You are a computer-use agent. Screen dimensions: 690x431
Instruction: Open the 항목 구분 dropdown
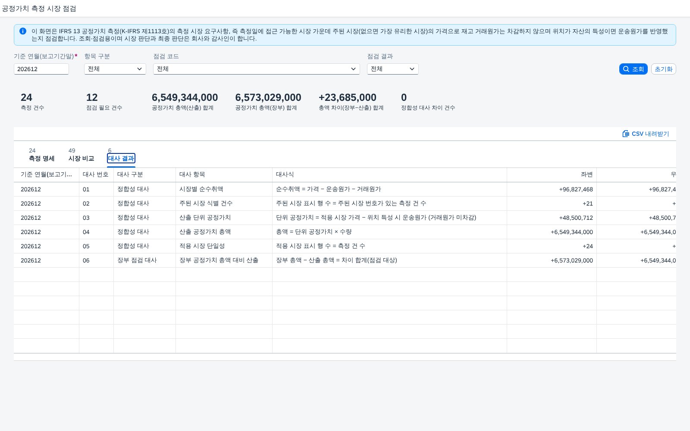(115, 69)
